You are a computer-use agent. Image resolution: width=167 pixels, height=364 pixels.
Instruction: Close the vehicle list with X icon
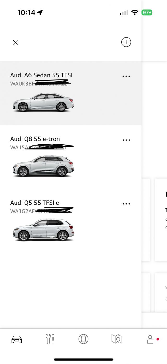(15, 42)
